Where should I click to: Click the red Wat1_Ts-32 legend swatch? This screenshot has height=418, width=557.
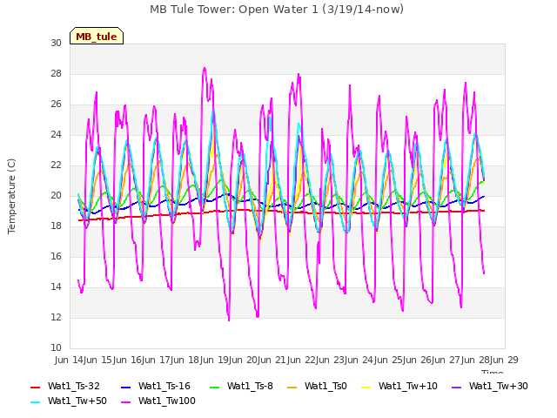(x=36, y=387)
